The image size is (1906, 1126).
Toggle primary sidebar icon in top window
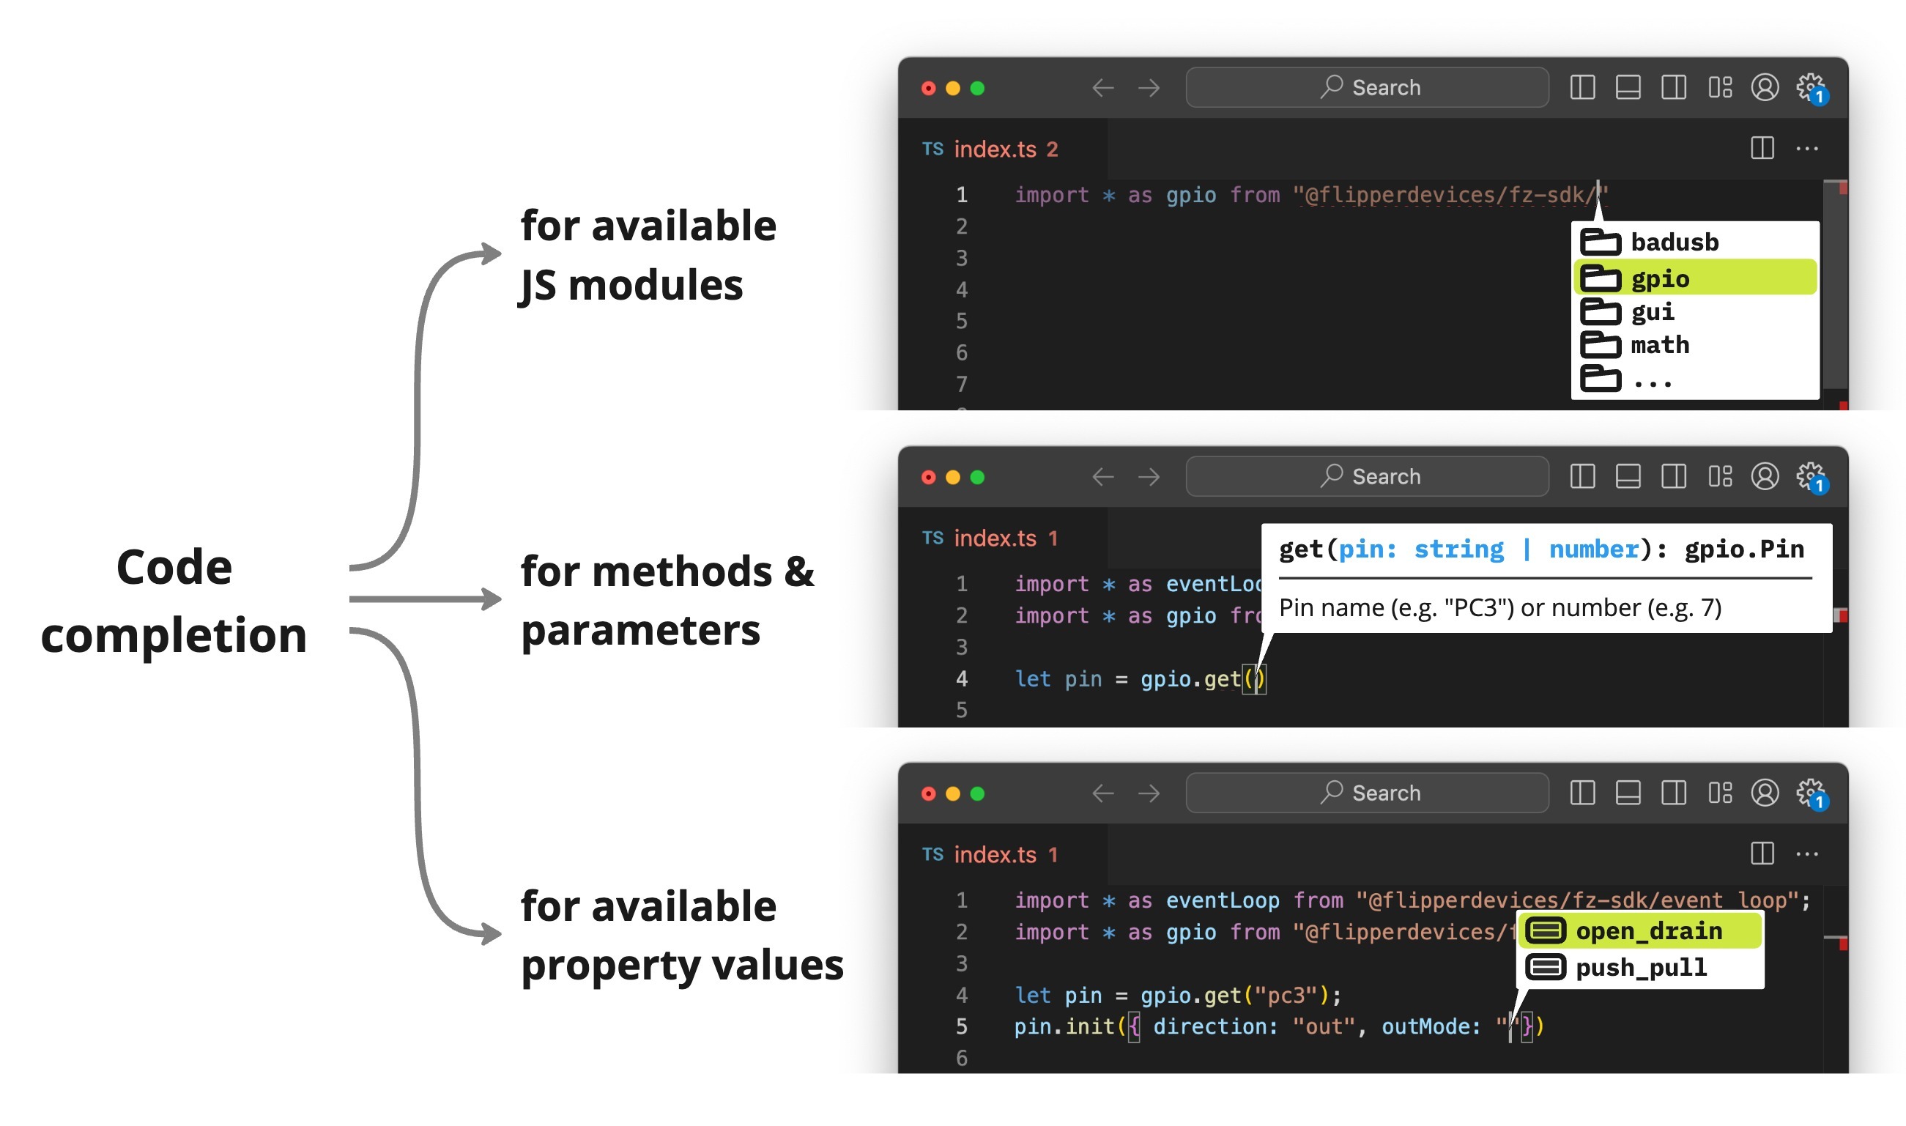1581,87
